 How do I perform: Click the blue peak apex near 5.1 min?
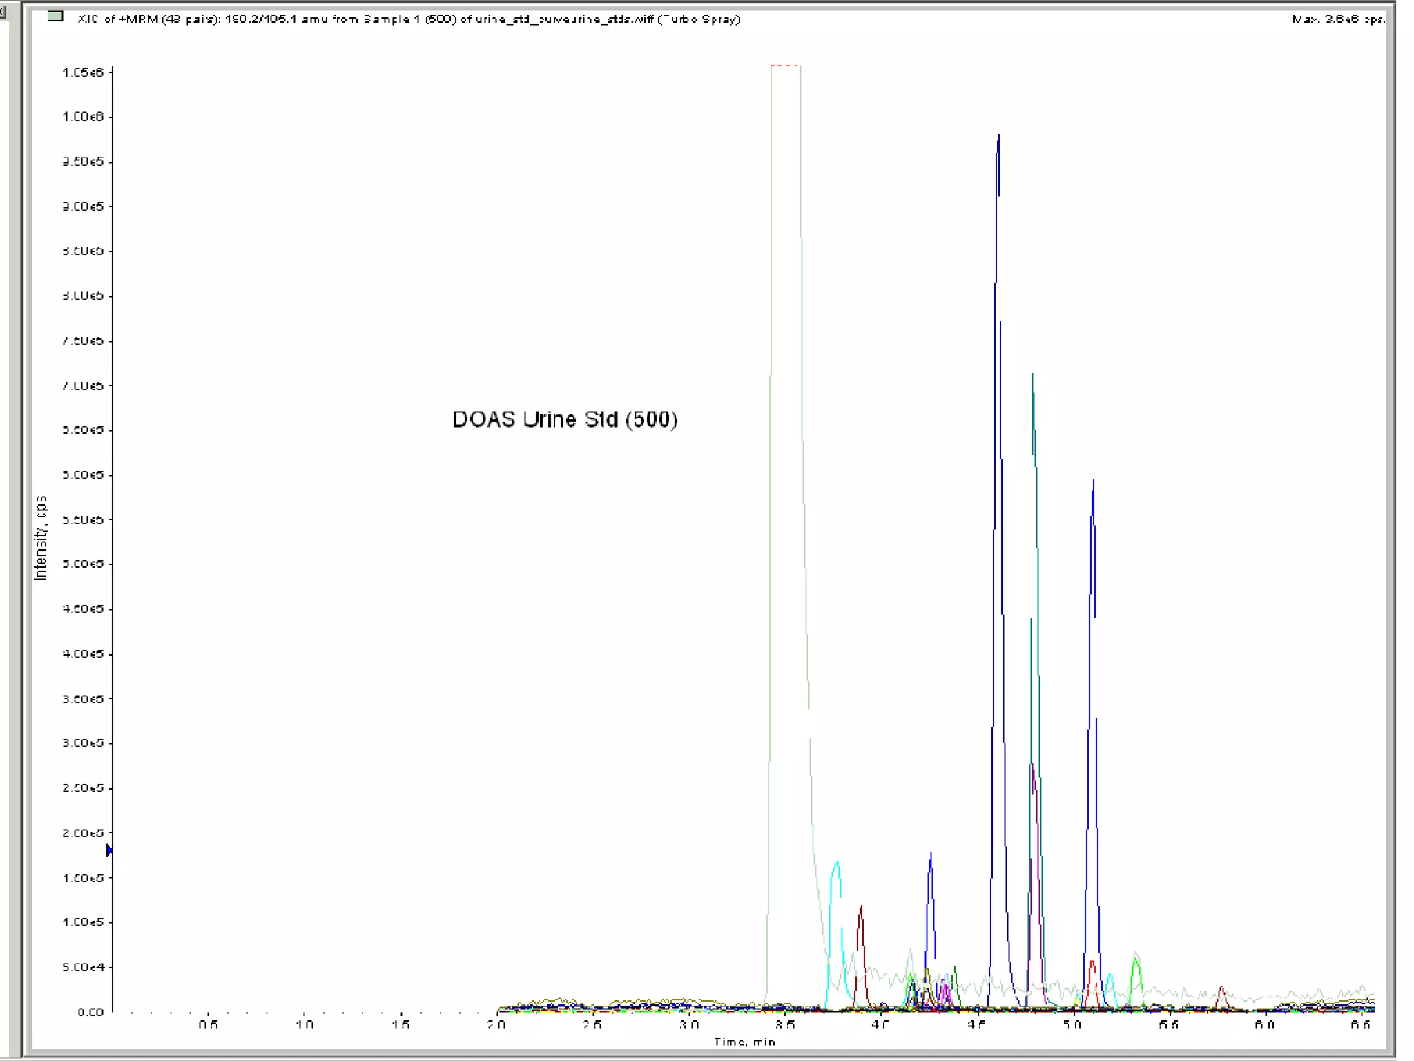(x=1093, y=482)
